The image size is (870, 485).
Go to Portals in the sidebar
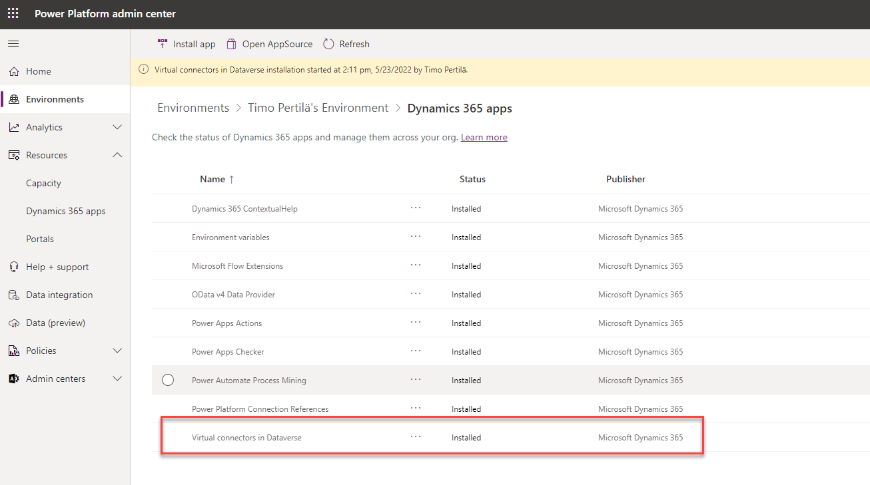click(x=40, y=239)
